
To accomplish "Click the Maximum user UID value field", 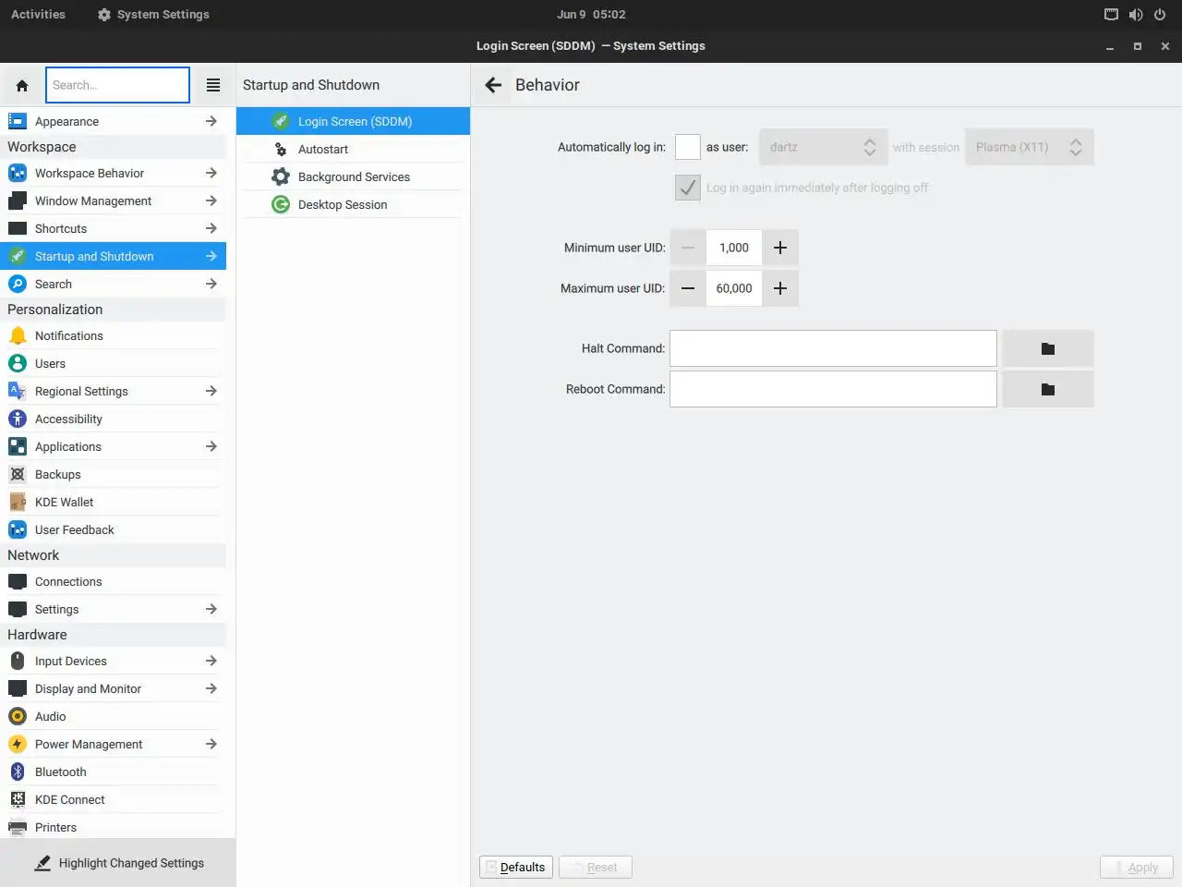I will 734,288.
